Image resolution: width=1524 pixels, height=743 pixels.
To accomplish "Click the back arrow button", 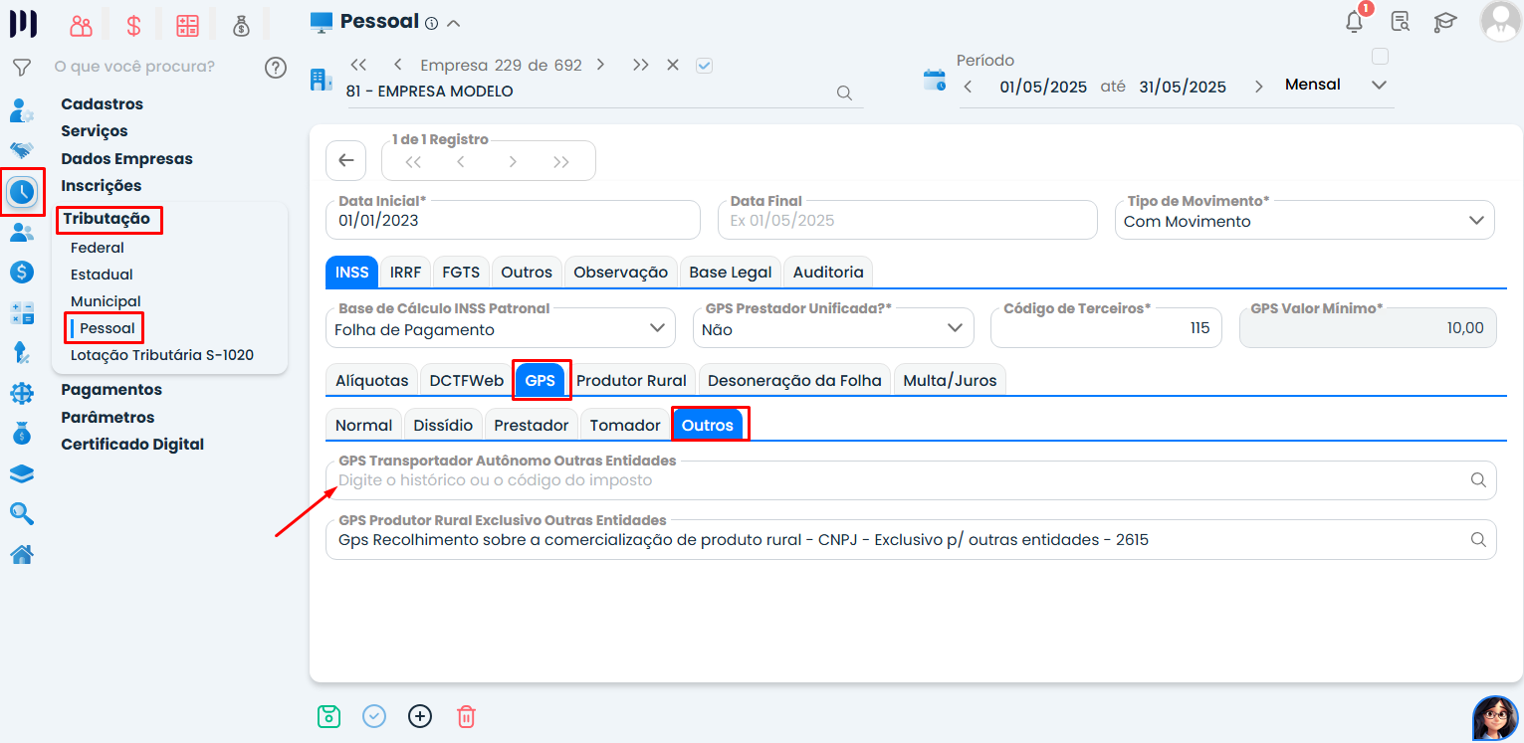I will tap(346, 160).
